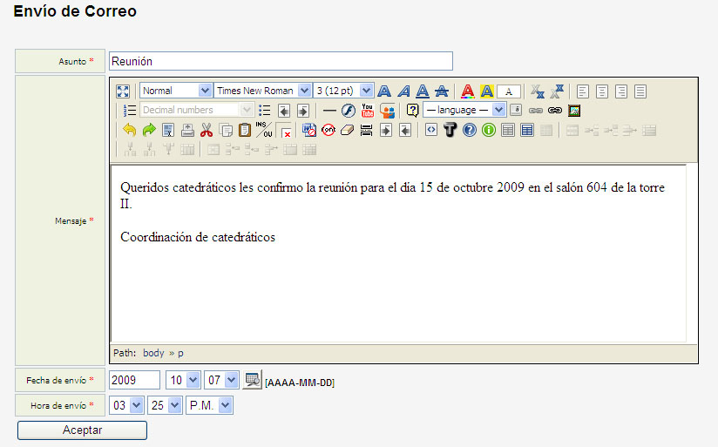Open the day dropdown showing 07
The height and width of the screenshot is (447, 718).
click(x=221, y=380)
